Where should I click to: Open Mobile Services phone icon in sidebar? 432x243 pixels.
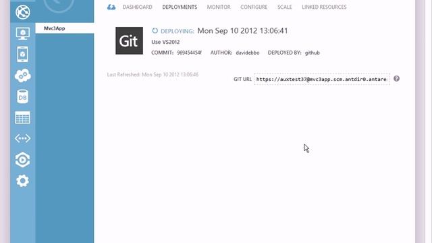[x=22, y=54]
